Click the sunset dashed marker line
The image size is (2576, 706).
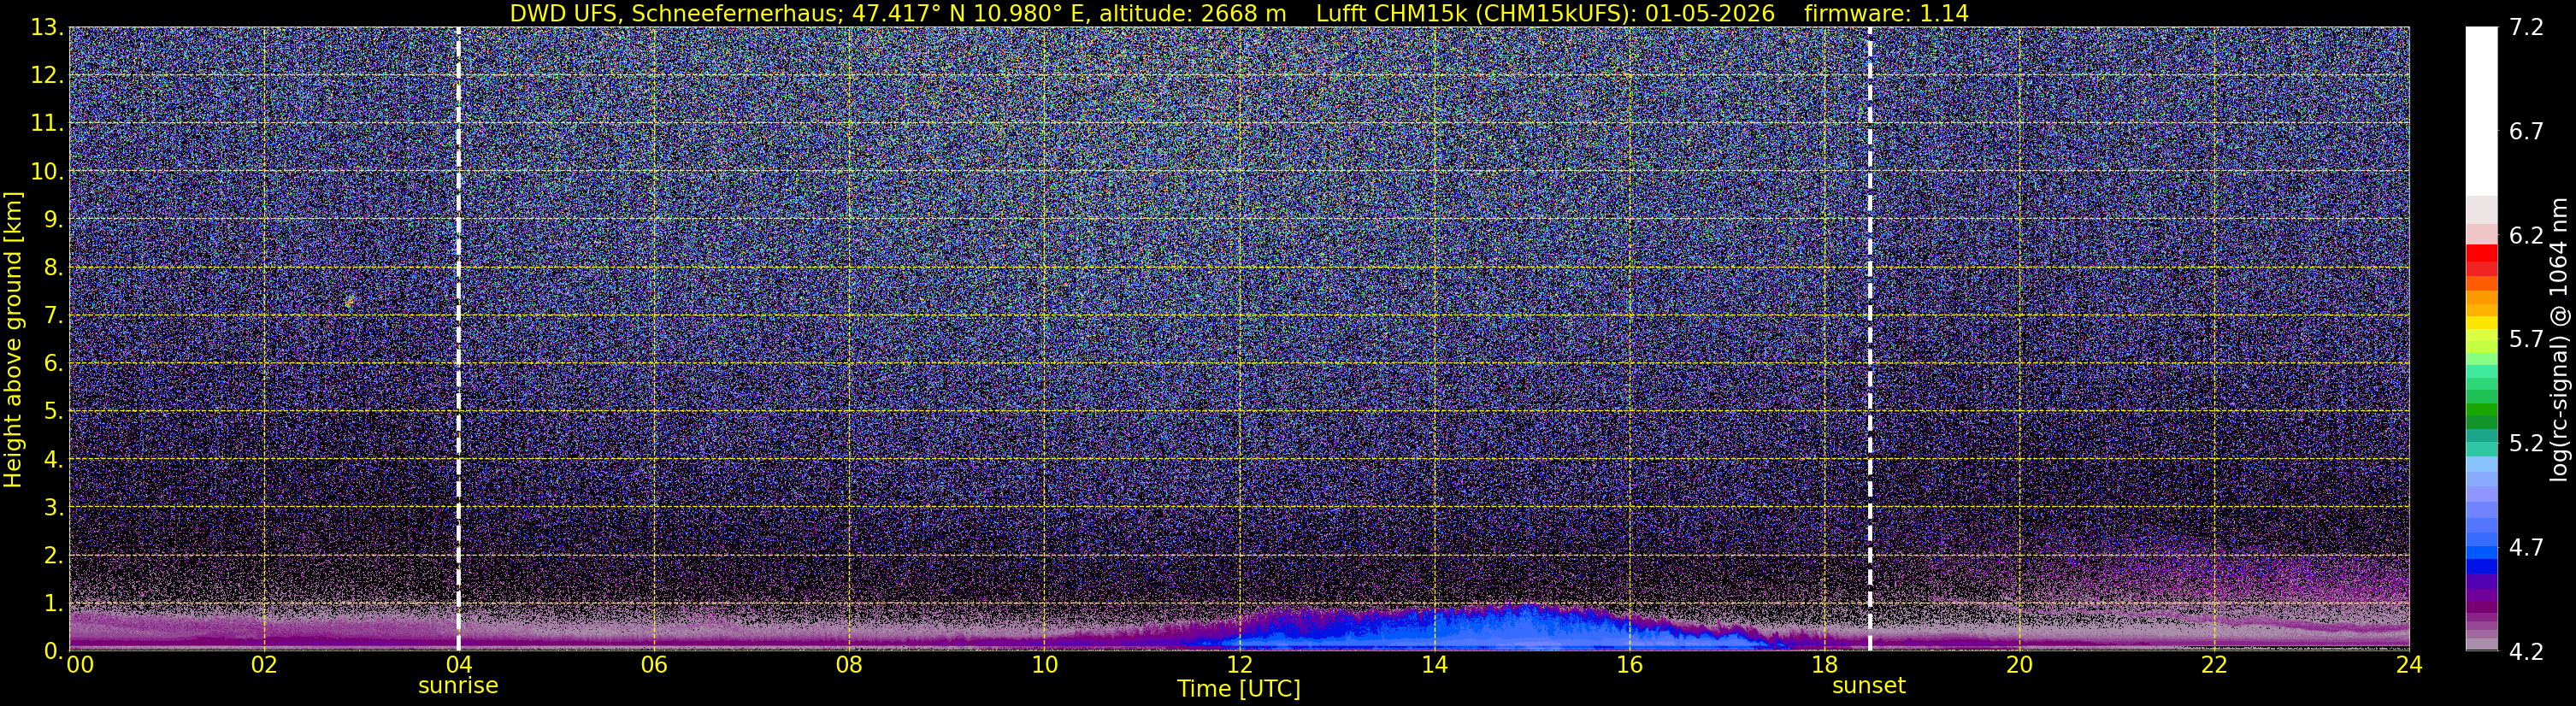point(1869,338)
